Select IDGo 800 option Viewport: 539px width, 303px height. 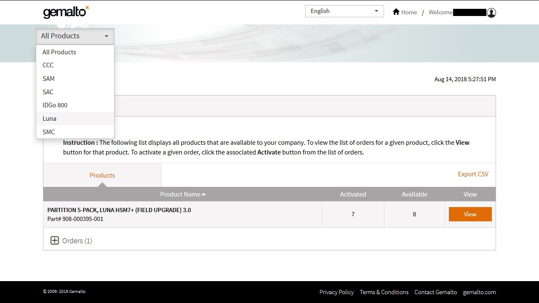coord(55,105)
